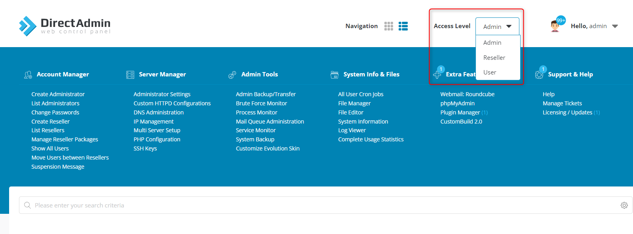Open IP Management link
The width and height of the screenshot is (633, 234).
[154, 122]
